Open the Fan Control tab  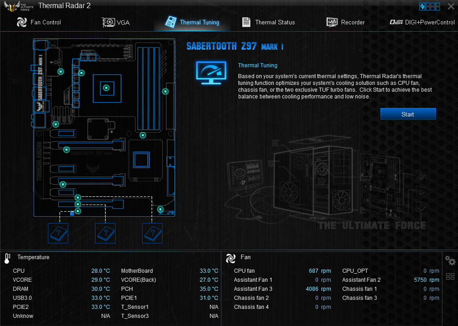39,22
